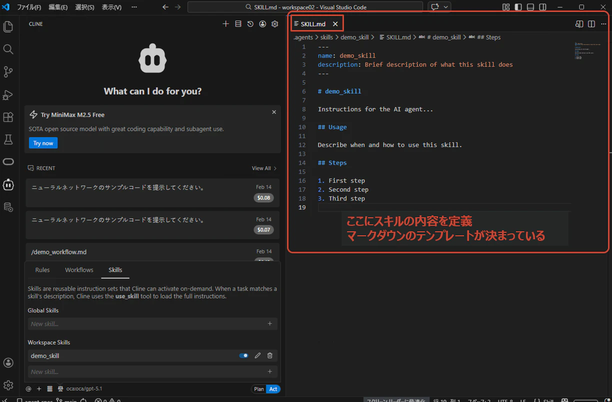Go back with the left arrow

click(x=165, y=8)
